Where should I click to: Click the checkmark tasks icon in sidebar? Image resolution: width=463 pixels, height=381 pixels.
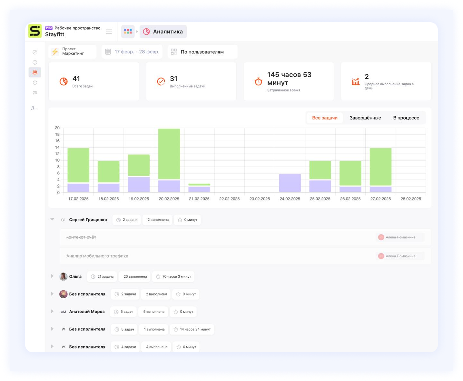click(x=35, y=52)
